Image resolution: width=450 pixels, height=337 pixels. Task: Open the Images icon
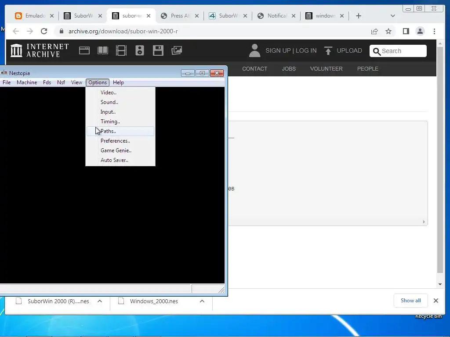click(177, 50)
